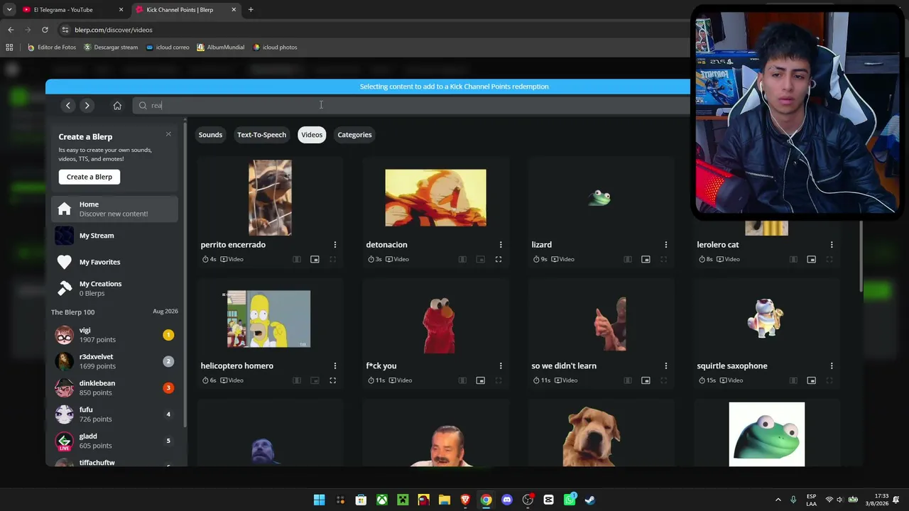
Task: Open the Descargar stream bookmark
Action: [x=111, y=48]
